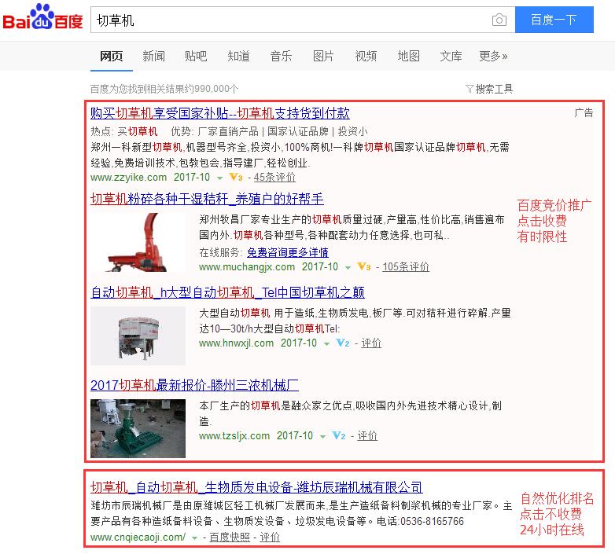
Task: Click V3 badge in zzyike result
Action: click(236, 177)
